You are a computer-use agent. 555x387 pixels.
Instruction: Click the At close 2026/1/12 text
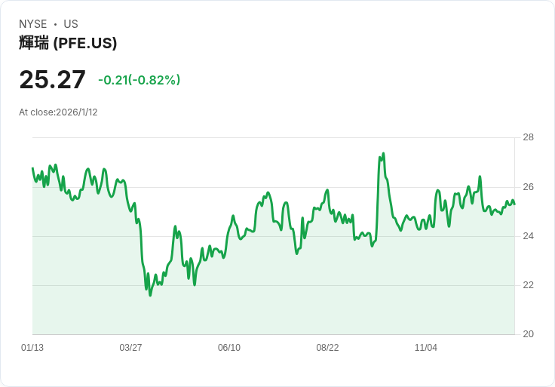click(58, 112)
